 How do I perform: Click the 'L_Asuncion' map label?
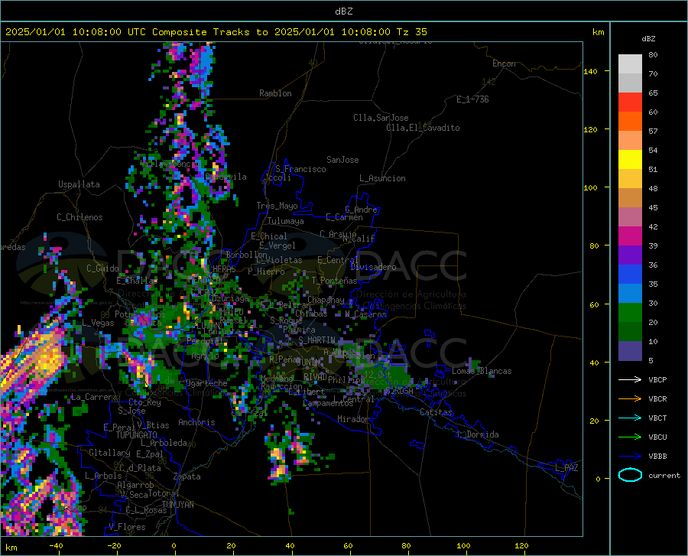tap(382, 178)
